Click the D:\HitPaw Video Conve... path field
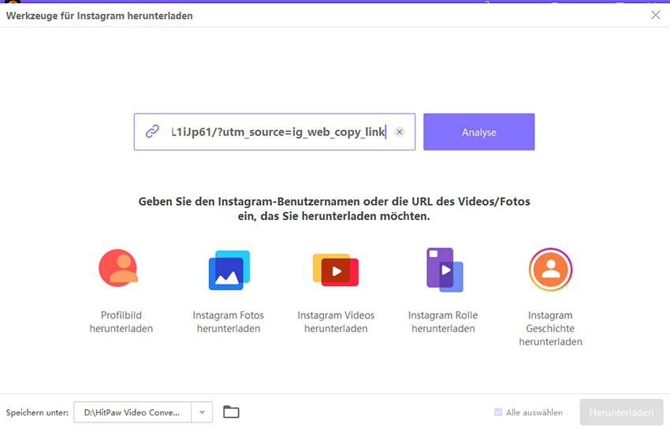This screenshot has height=428, width=670. tap(132, 412)
